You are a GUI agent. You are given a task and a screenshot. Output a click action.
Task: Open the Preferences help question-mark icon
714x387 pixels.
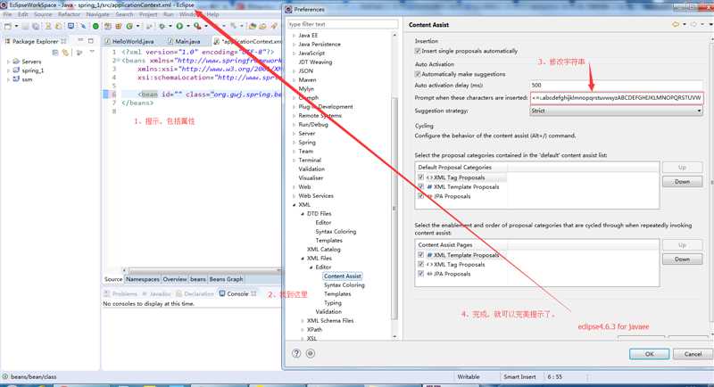coord(296,353)
